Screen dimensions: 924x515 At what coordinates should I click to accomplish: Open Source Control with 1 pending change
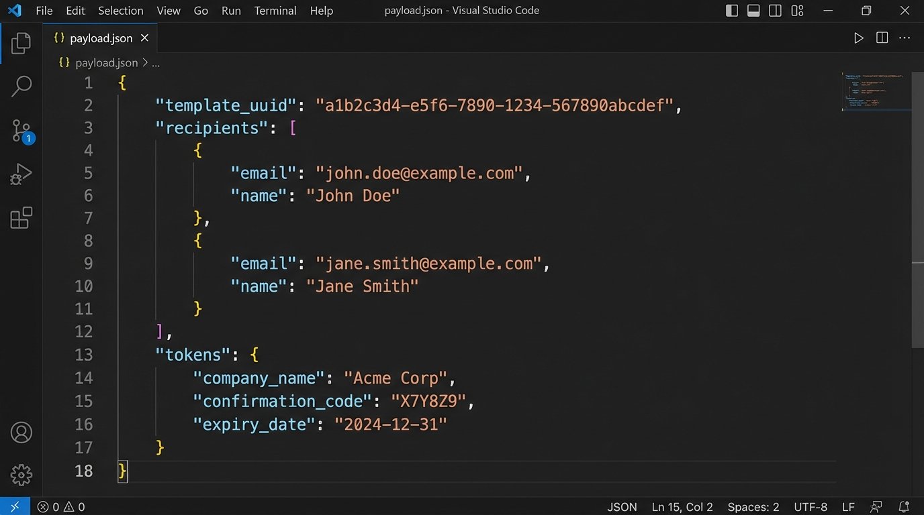pos(21,131)
